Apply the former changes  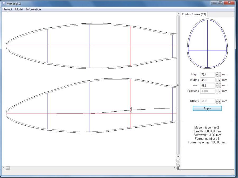(207, 108)
